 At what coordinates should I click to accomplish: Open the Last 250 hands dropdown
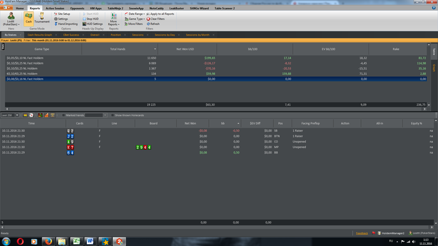click(x=17, y=115)
